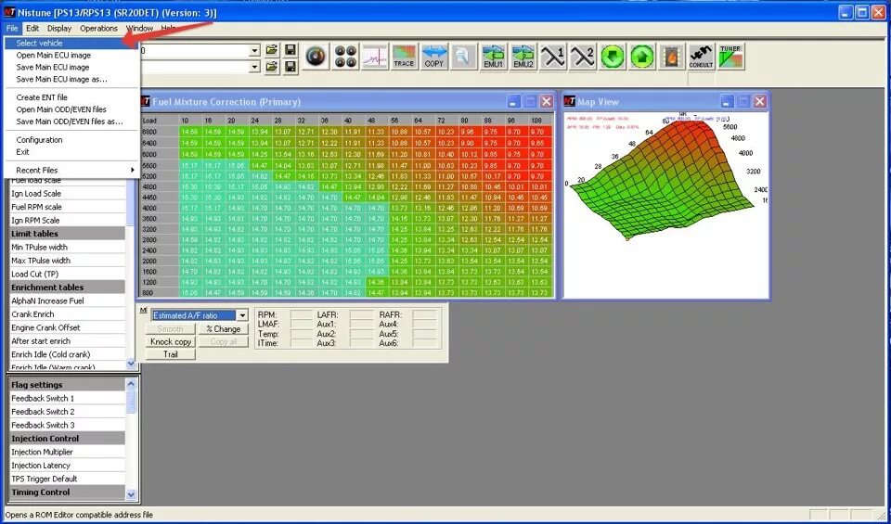Click the greyed magnifier search icon
The image size is (891, 524).
click(464, 57)
